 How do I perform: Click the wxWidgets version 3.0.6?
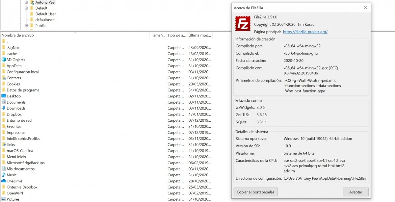(261, 108)
